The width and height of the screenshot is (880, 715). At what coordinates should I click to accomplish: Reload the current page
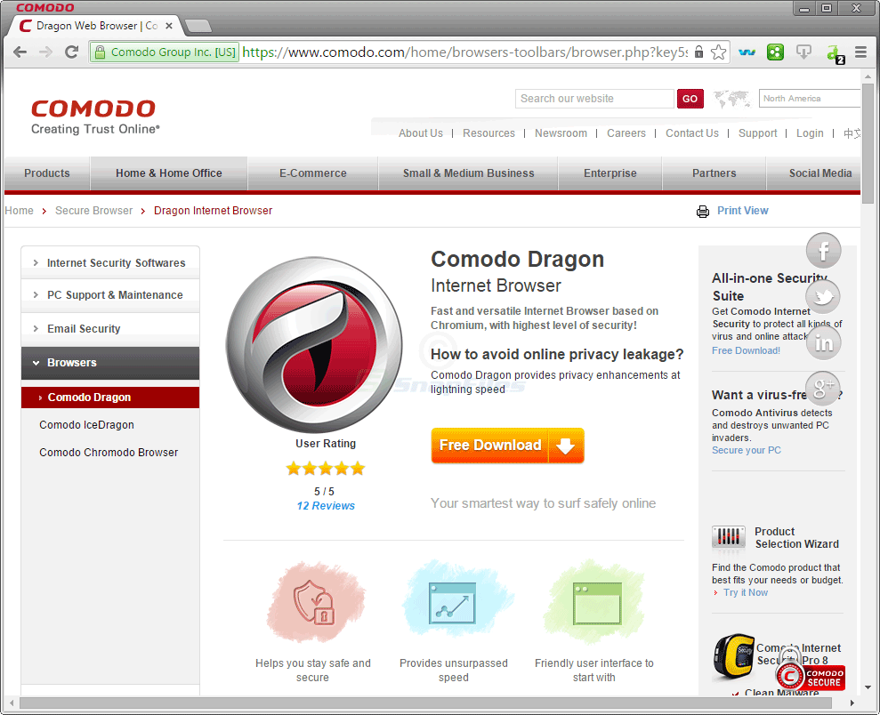pyautogui.click(x=71, y=52)
